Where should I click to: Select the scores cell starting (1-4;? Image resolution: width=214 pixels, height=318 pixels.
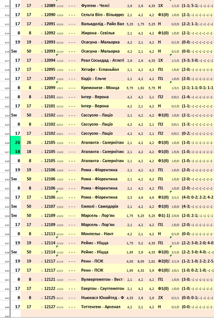tap(198, 97)
